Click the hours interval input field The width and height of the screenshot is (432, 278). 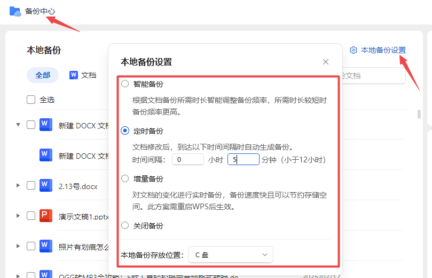pyautogui.click(x=188, y=159)
